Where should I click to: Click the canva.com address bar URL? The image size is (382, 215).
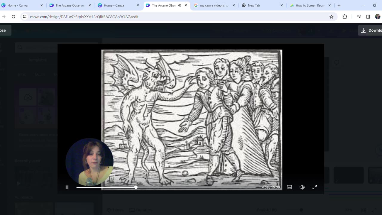[84, 17]
